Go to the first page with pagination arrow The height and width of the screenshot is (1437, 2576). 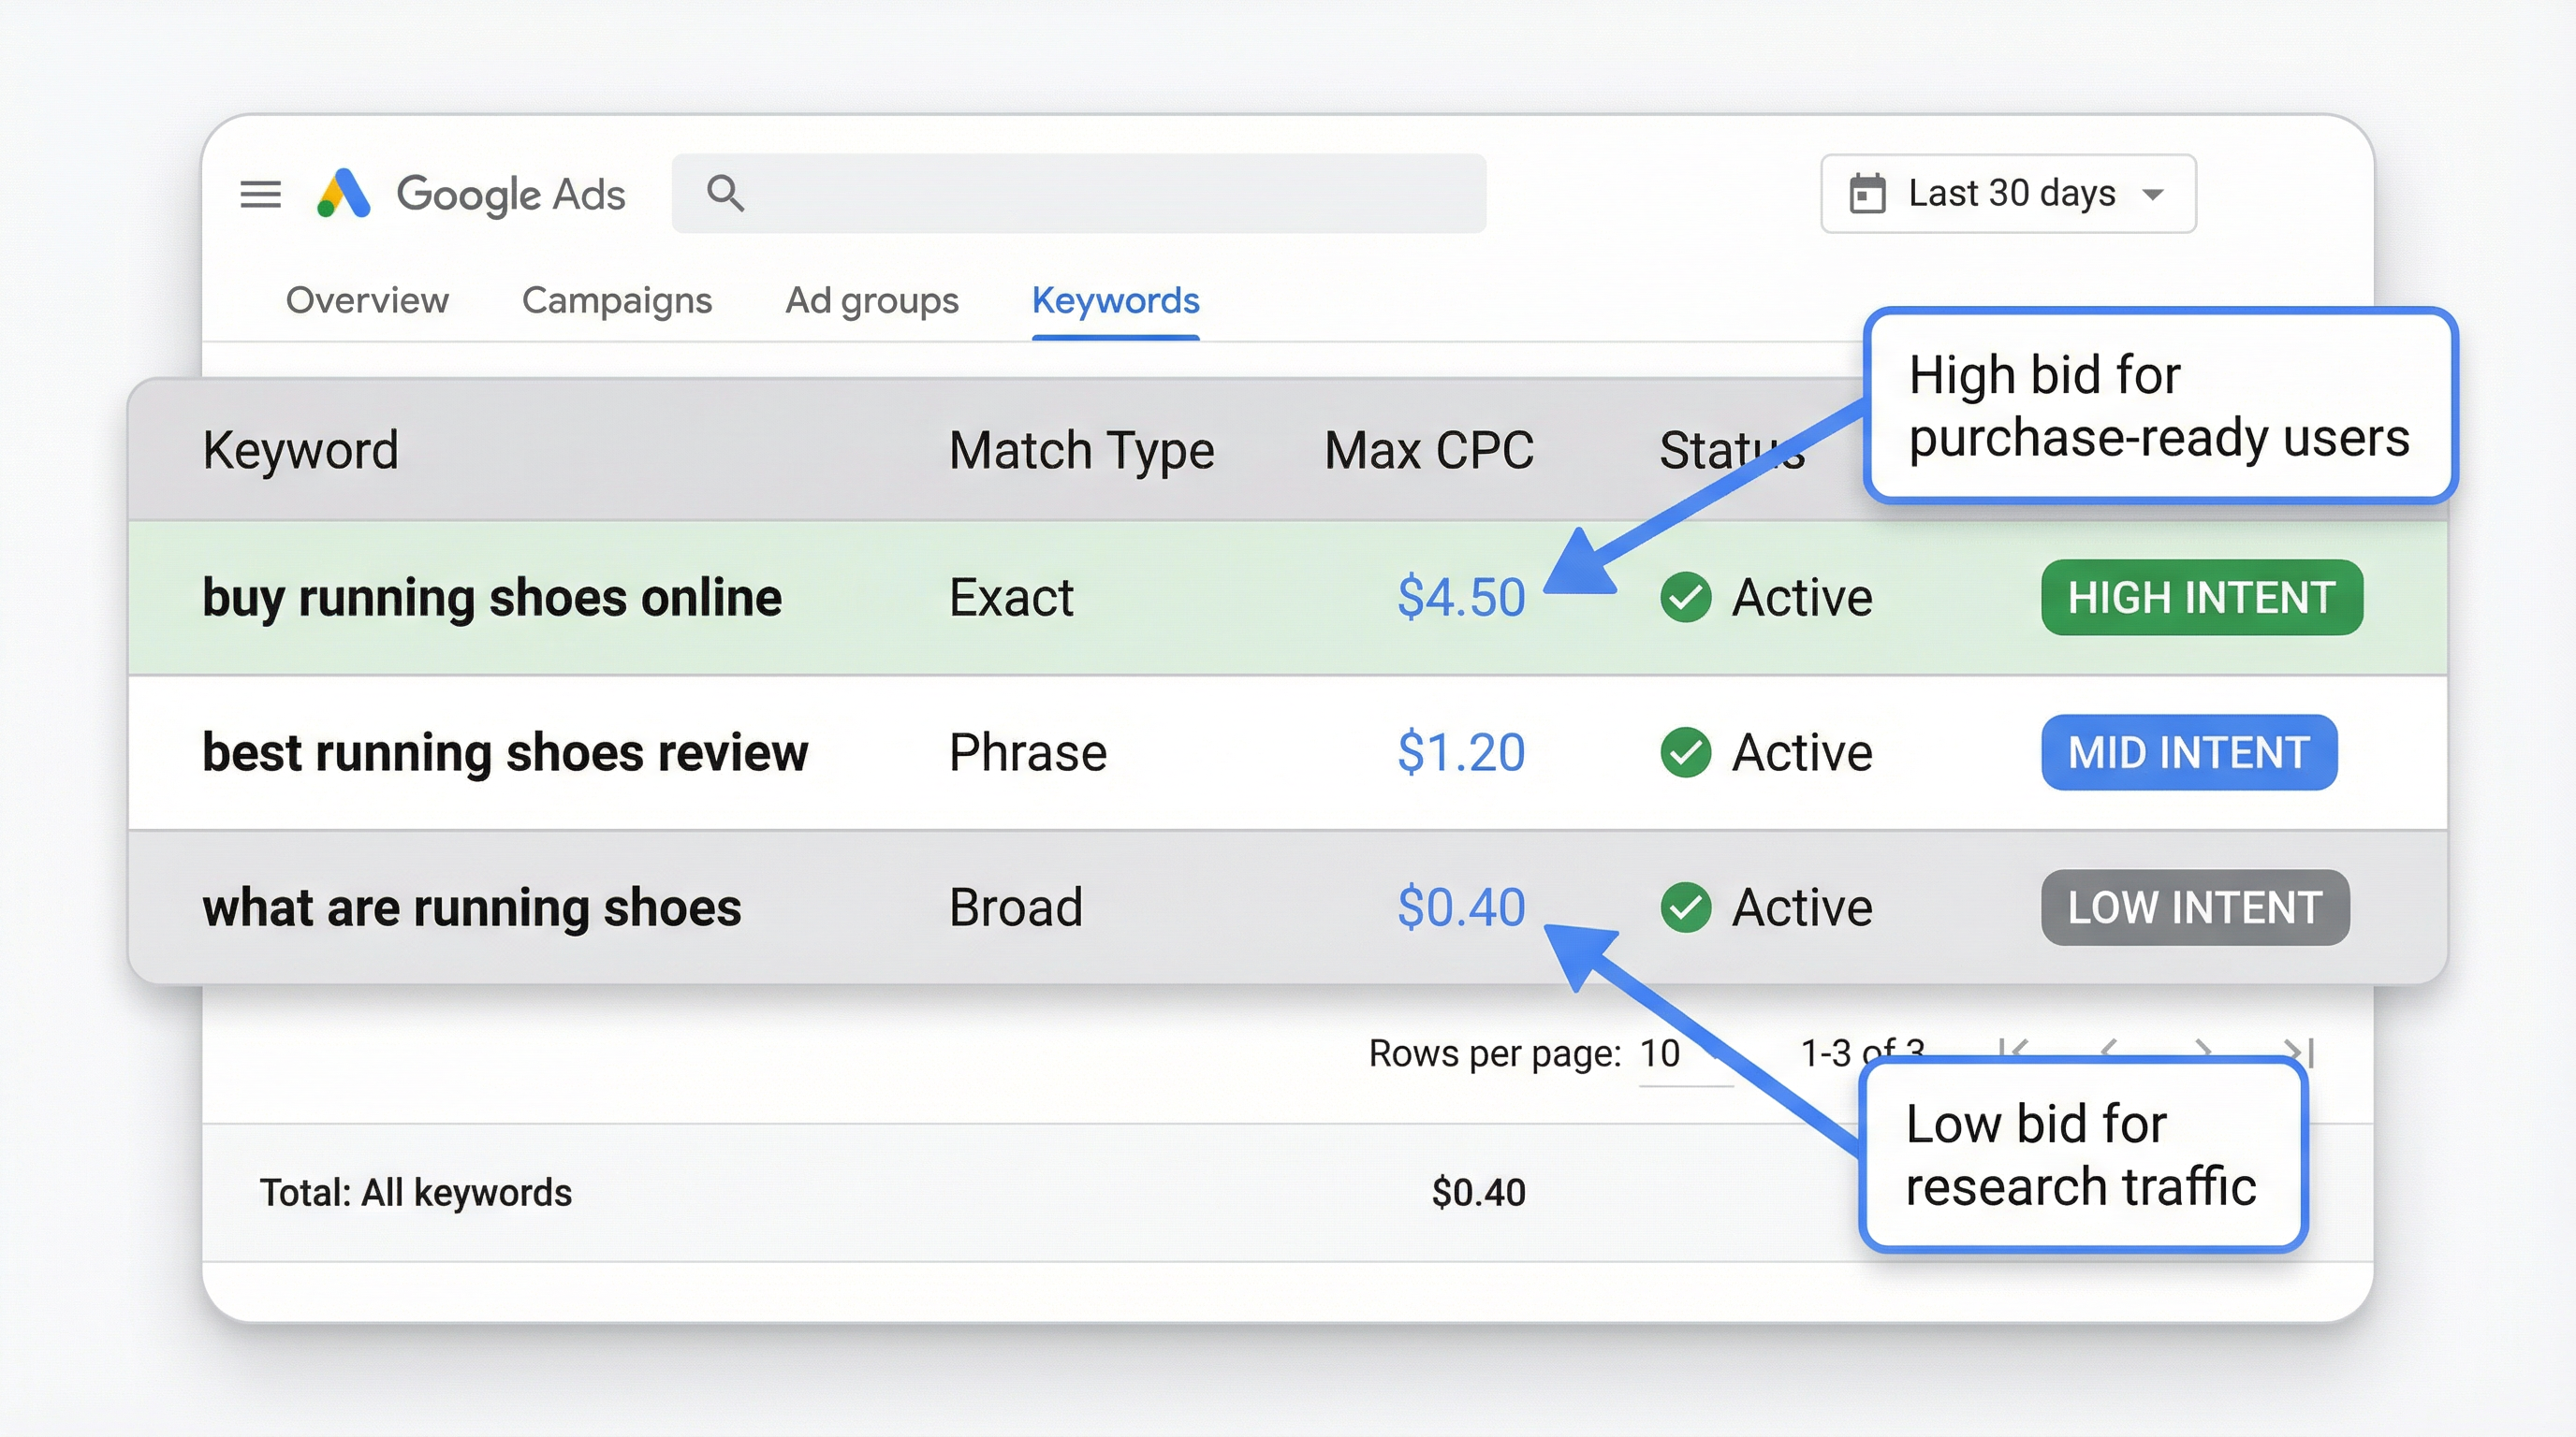(2015, 1047)
